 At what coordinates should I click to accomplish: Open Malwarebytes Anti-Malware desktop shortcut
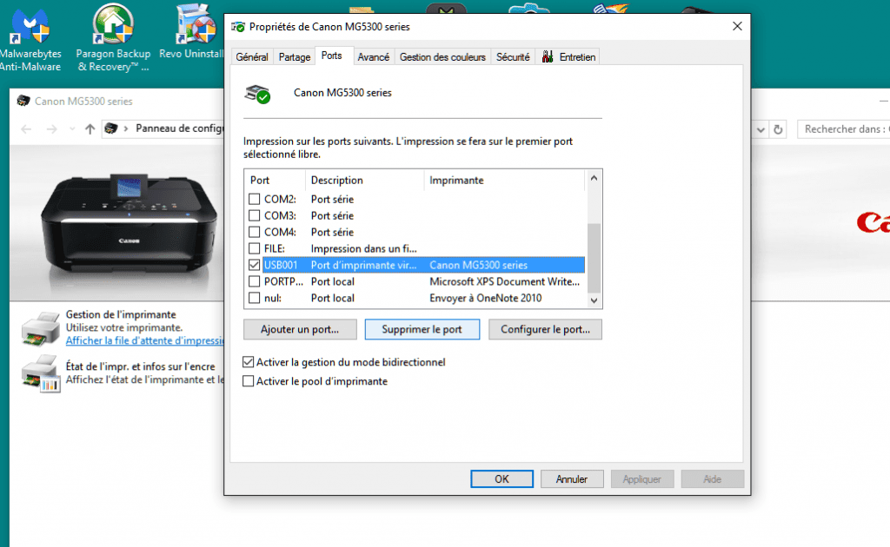(x=30, y=38)
